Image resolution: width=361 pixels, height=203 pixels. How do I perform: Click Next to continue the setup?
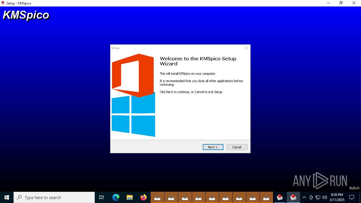click(x=213, y=147)
